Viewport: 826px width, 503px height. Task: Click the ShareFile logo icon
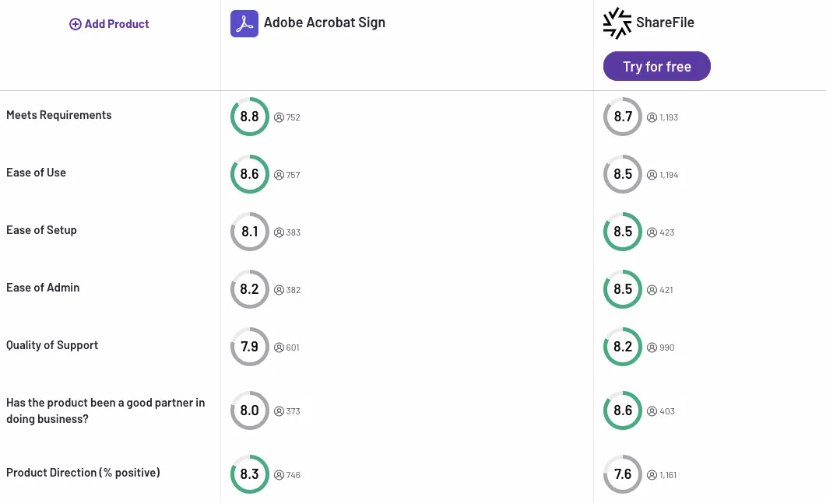pyautogui.click(x=617, y=23)
